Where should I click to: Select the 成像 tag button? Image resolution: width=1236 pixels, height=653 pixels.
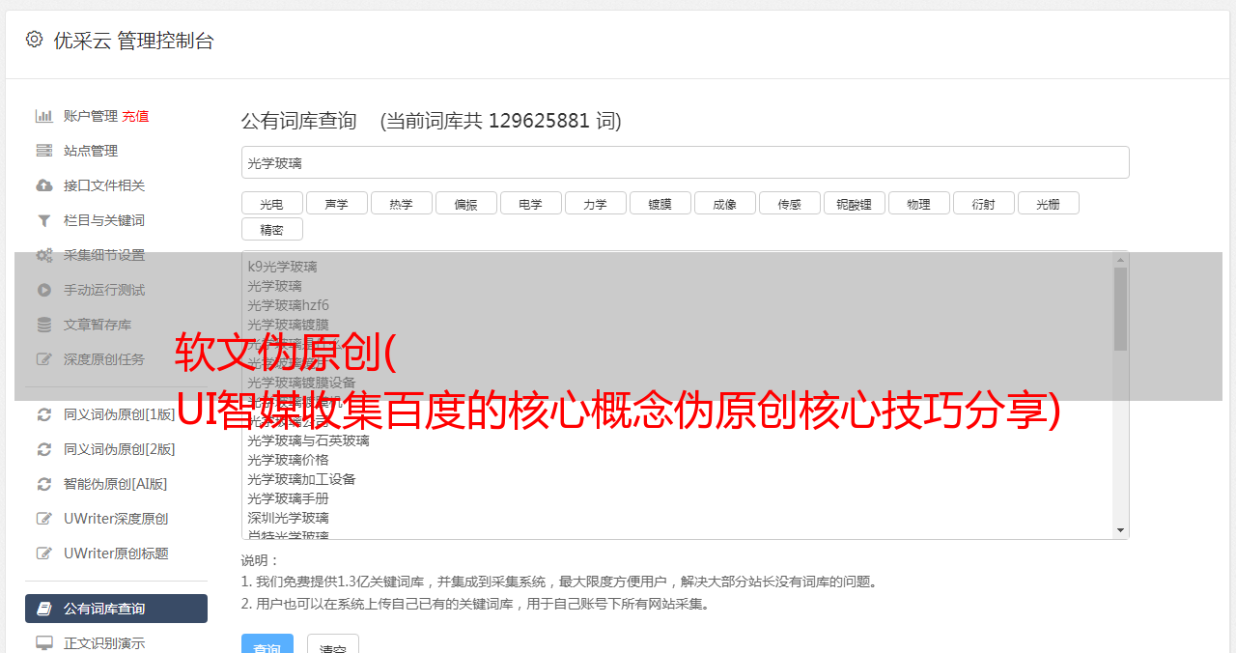(725, 204)
